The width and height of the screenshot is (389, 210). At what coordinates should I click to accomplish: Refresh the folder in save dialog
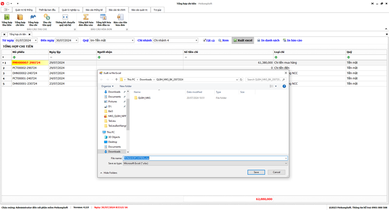pyautogui.click(x=241, y=79)
